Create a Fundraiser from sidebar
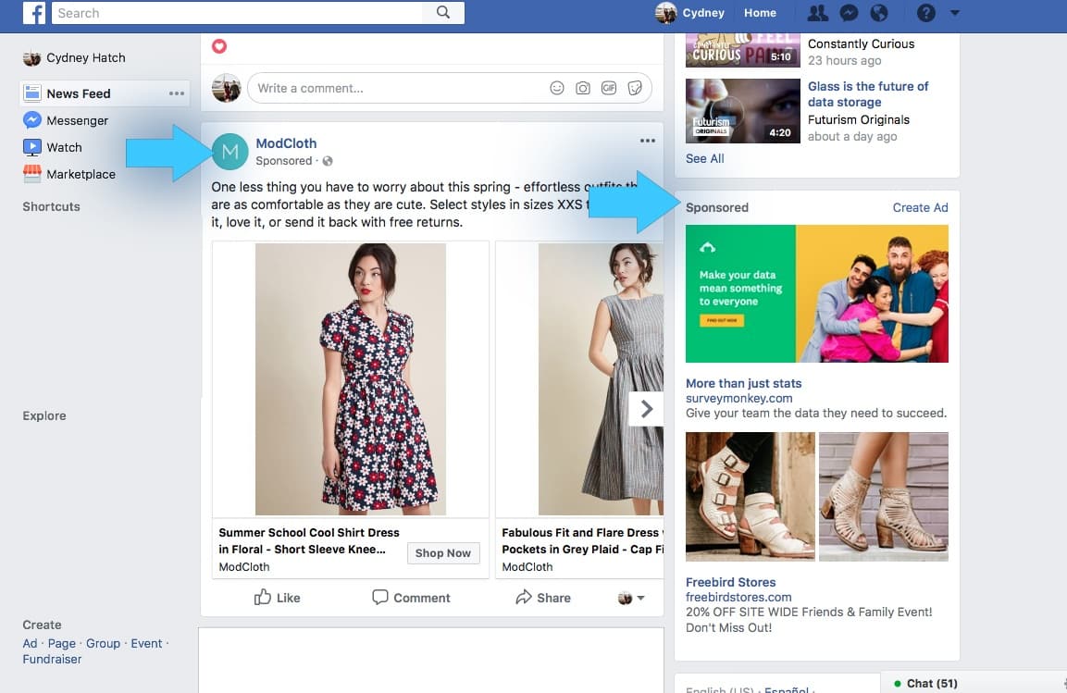 pos(52,659)
